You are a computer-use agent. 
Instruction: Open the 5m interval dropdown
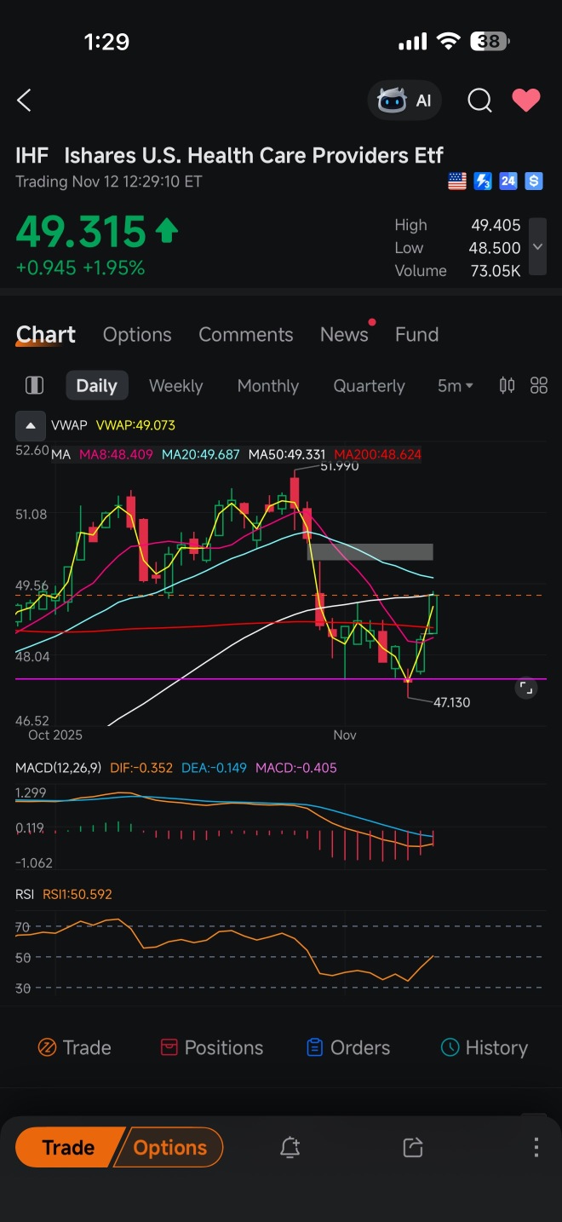coord(455,386)
